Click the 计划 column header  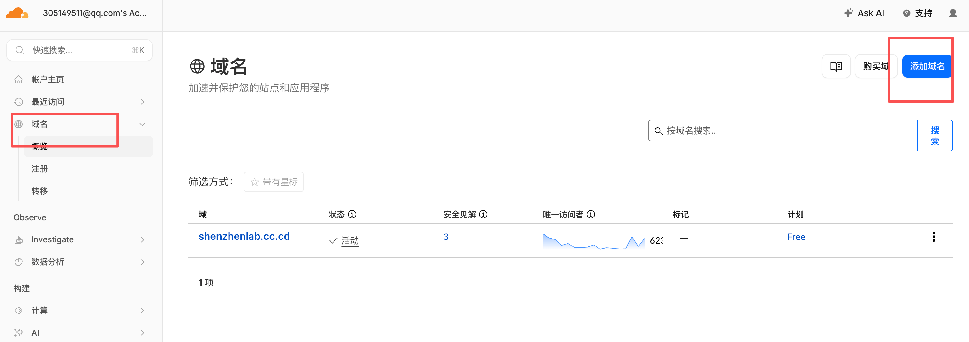(x=796, y=214)
